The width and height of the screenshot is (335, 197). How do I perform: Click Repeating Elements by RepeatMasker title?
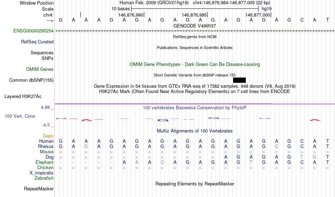pyautogui.click(x=195, y=184)
